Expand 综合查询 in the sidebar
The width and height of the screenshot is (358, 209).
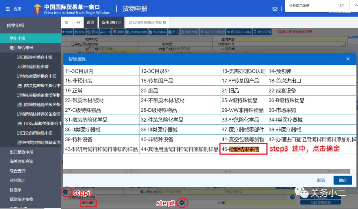pos(30,171)
